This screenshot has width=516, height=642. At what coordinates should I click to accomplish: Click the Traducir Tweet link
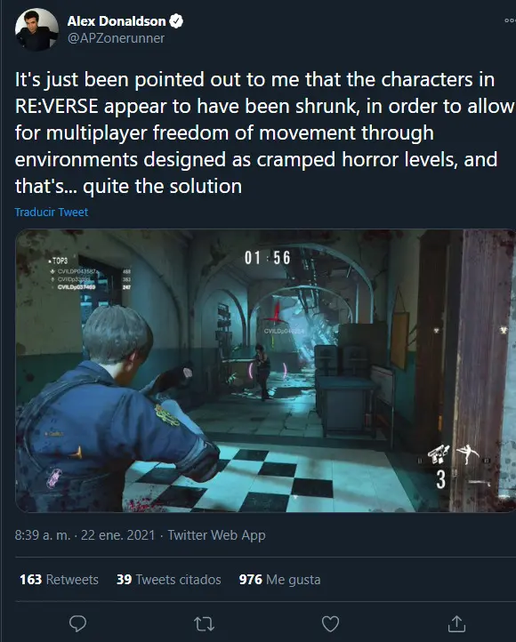click(x=52, y=213)
